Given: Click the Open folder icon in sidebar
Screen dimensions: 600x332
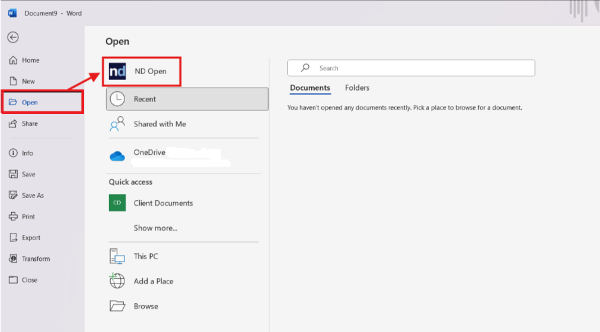Looking at the screenshot, I should (x=13, y=102).
